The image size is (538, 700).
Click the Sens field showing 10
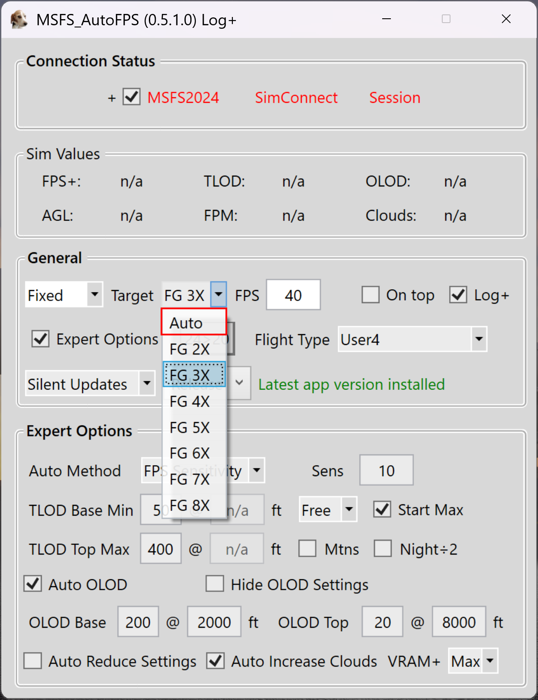(387, 470)
